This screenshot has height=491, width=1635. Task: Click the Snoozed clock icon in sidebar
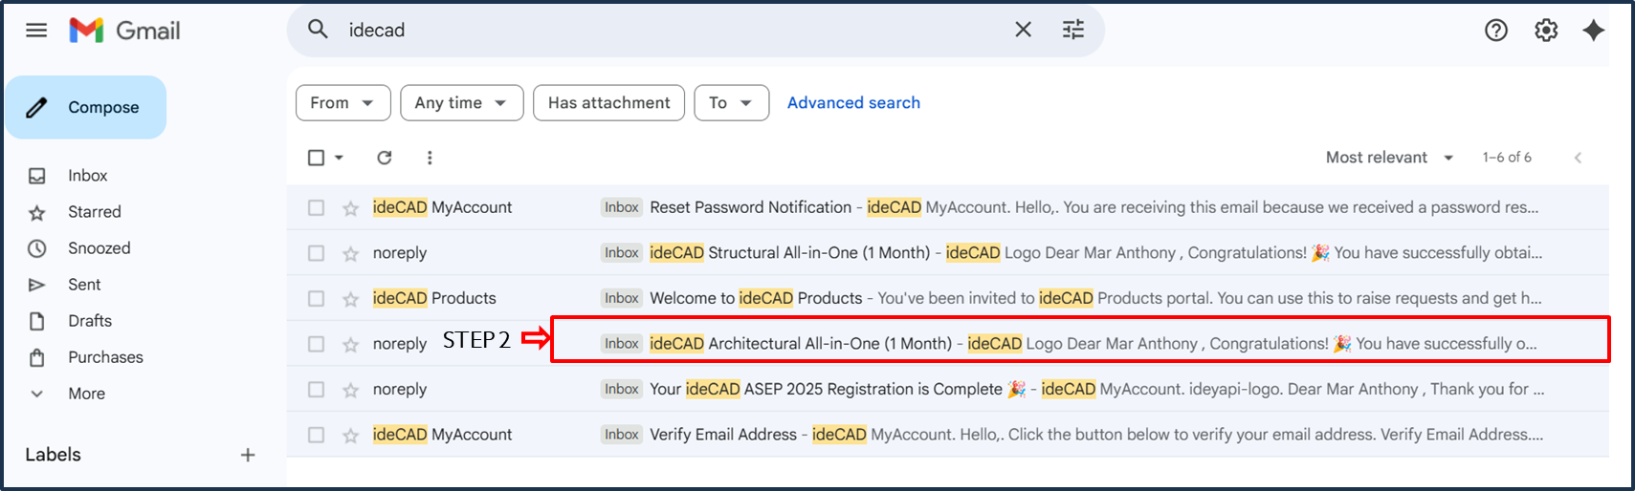tap(37, 248)
